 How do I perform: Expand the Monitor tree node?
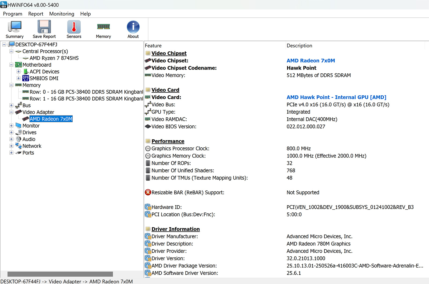(11, 126)
